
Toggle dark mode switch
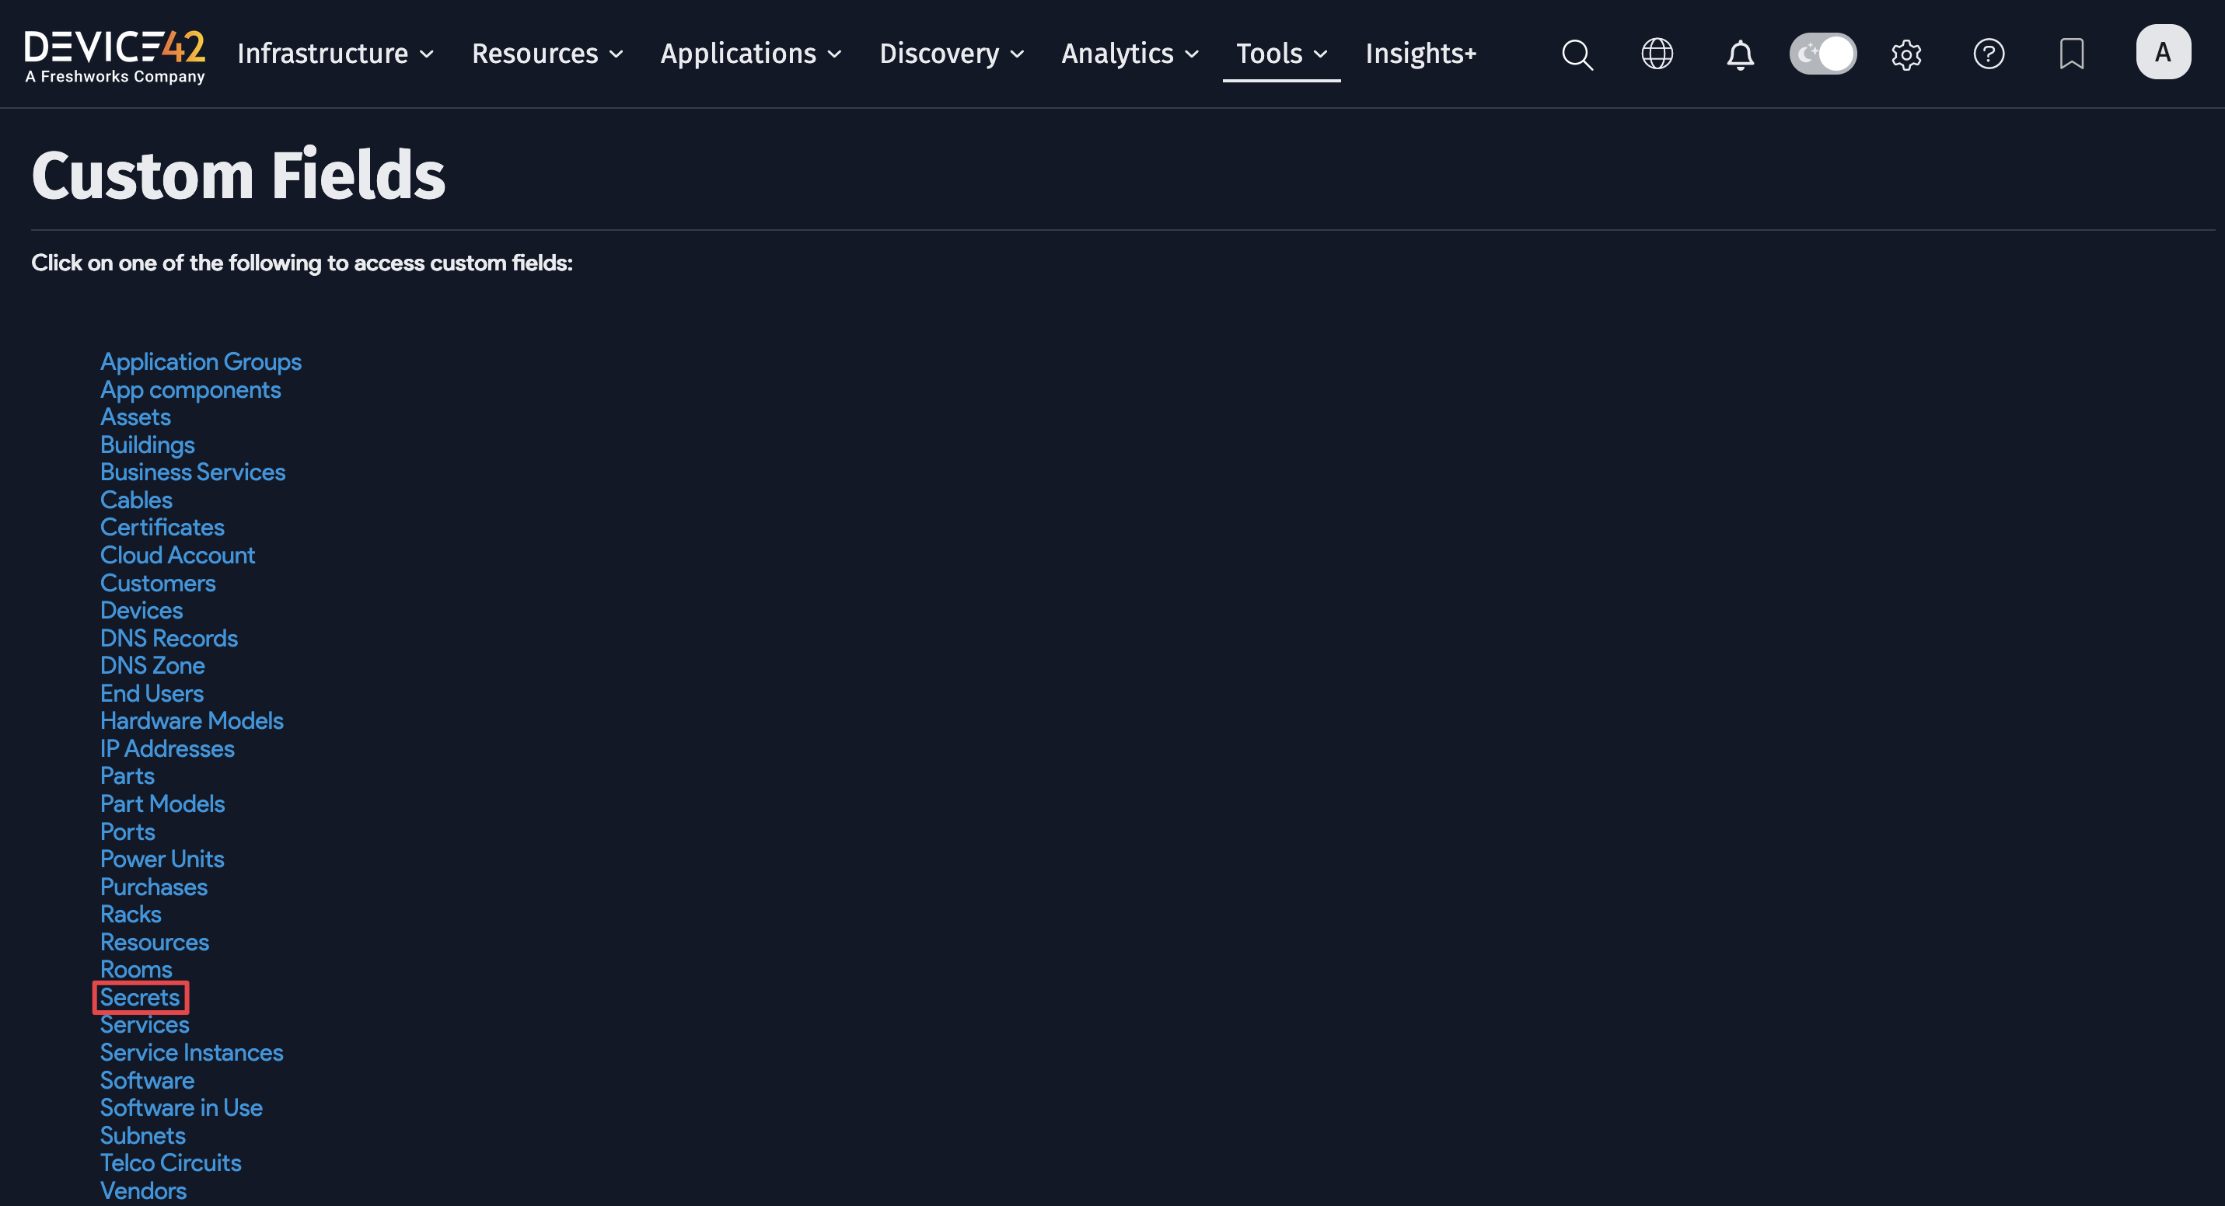(x=1822, y=53)
